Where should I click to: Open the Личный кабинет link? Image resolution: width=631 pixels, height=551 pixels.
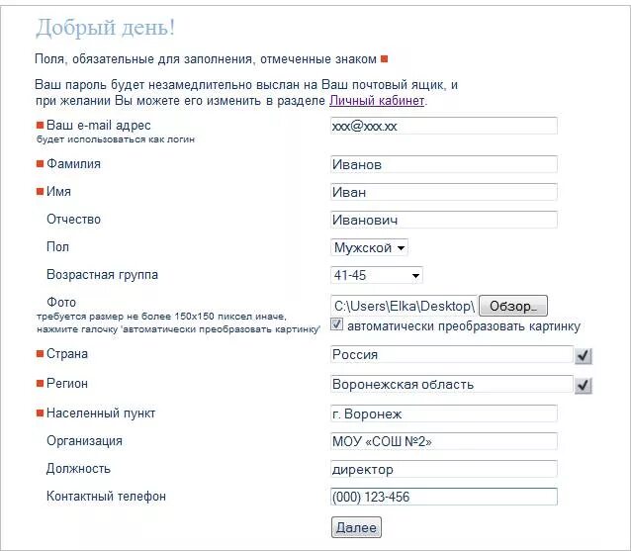(x=377, y=101)
